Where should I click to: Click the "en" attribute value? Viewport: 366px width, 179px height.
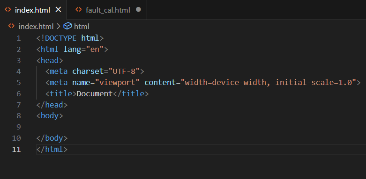pyautogui.click(x=95, y=50)
